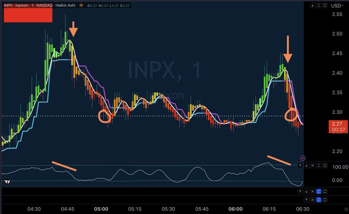Click the 2.35 price axis label
This screenshot has width=349, height=214.
click(337, 92)
